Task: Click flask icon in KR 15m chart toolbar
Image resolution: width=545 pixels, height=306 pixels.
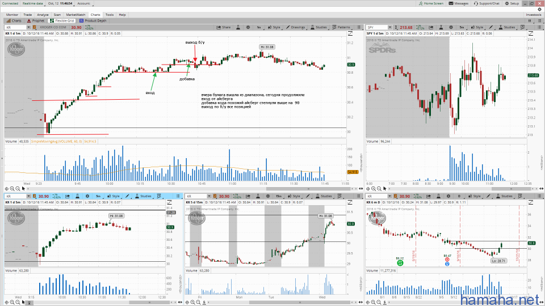Action: (258, 196)
